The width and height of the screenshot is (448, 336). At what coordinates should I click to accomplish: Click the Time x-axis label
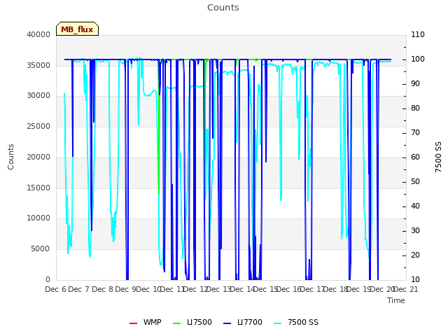click(396, 300)
